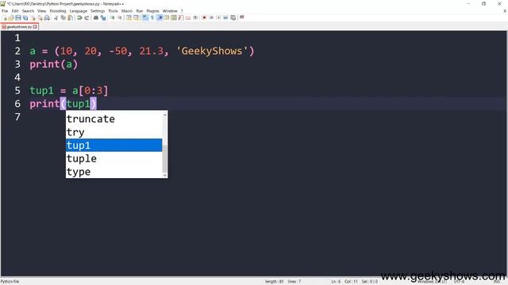
Task: Choose 'try' from autocomplete list
Action: tap(114, 132)
